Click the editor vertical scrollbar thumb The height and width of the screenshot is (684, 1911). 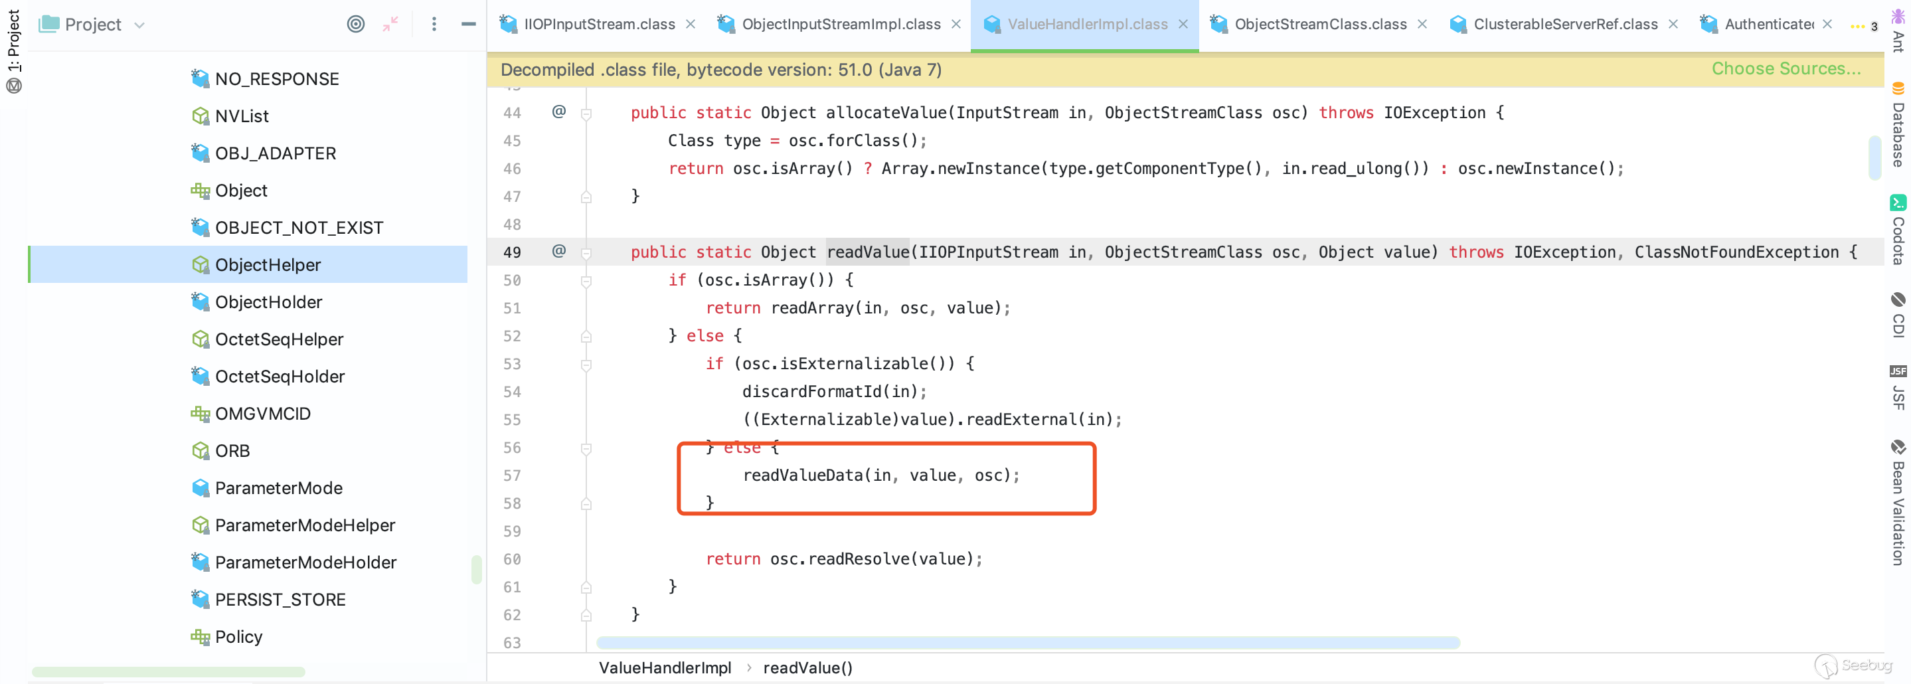coord(1874,157)
